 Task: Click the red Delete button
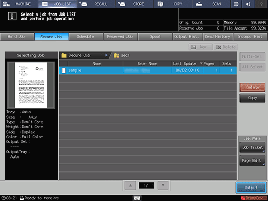(x=252, y=88)
